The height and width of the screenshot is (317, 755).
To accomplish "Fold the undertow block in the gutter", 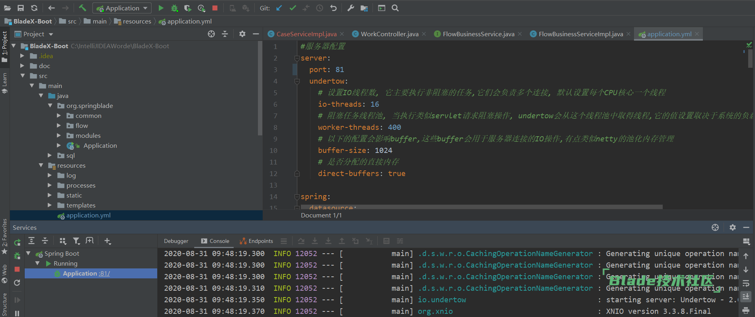I will 297,81.
